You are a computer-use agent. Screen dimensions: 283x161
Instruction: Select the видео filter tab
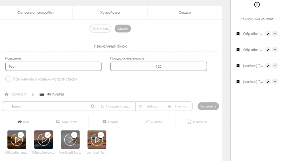pyautogui.click(x=110, y=122)
